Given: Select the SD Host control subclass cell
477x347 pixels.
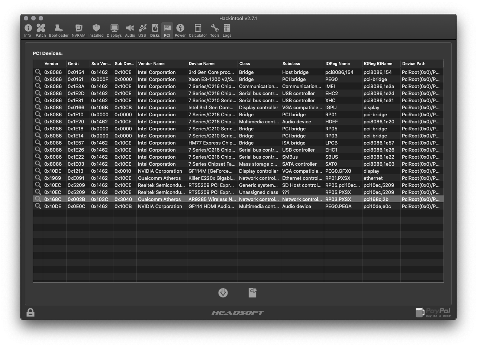Looking at the screenshot, I should (302, 185).
